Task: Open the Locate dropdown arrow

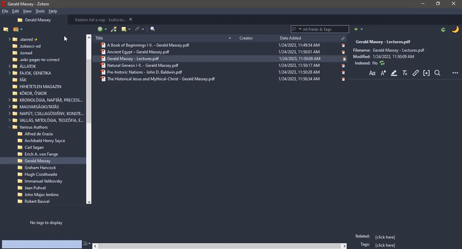Action: (362, 29)
